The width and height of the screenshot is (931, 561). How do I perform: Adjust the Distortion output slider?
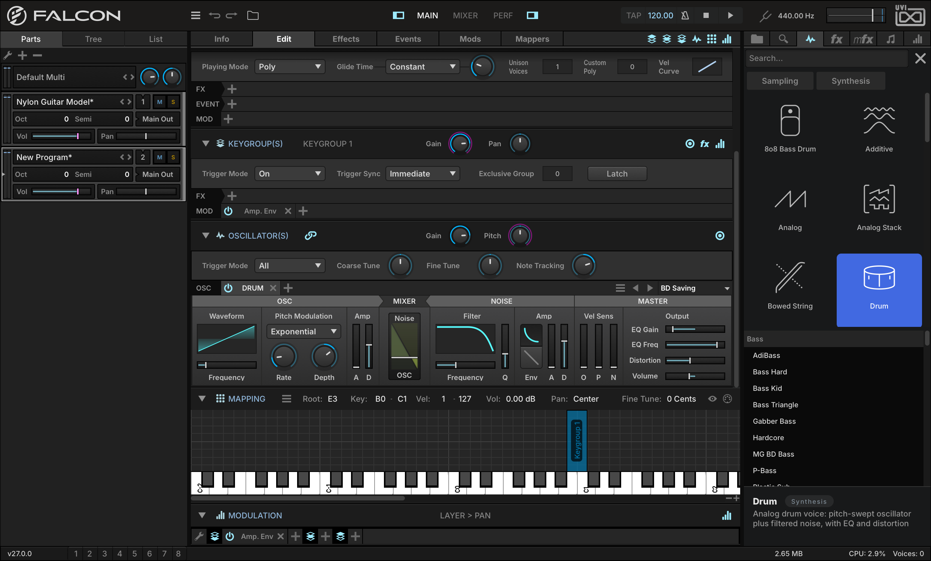tap(695, 361)
